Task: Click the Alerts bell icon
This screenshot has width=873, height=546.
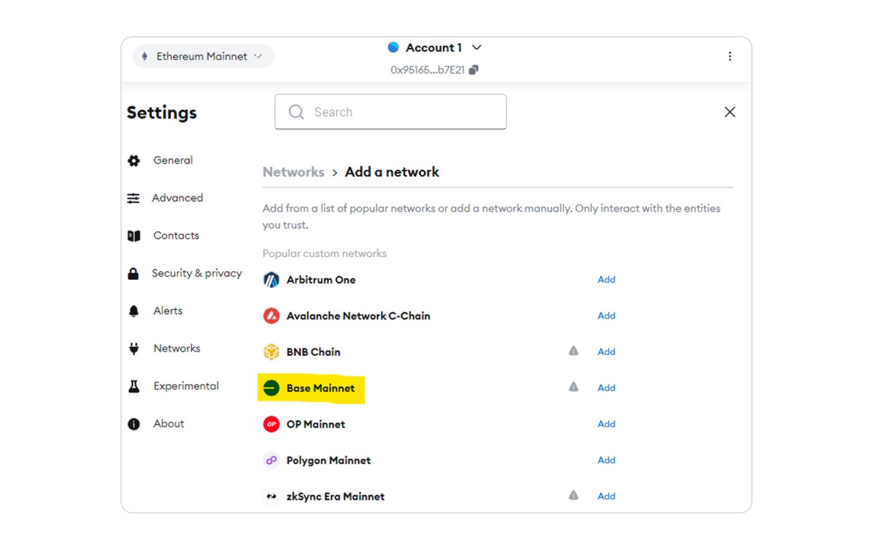Action: [x=134, y=311]
